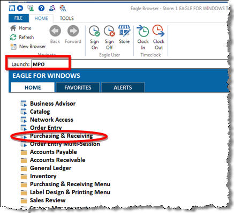Open a New Browser window
This screenshot has height=213, width=234.
pyautogui.click(x=28, y=47)
